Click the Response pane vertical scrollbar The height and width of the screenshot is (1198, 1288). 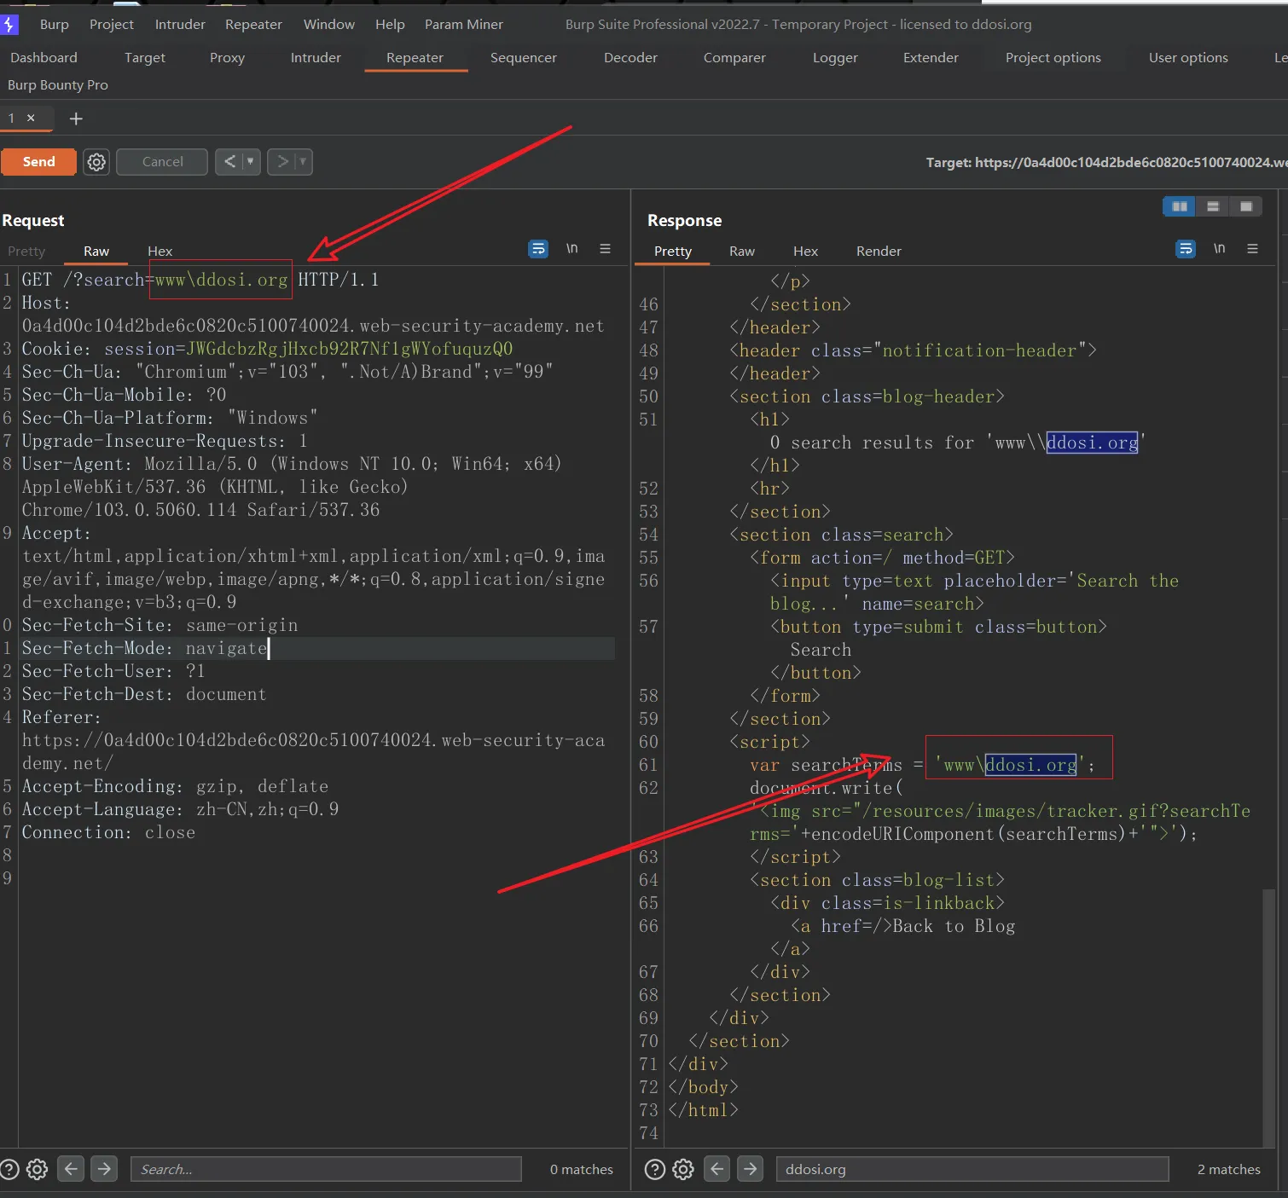pyautogui.click(x=1268, y=1019)
